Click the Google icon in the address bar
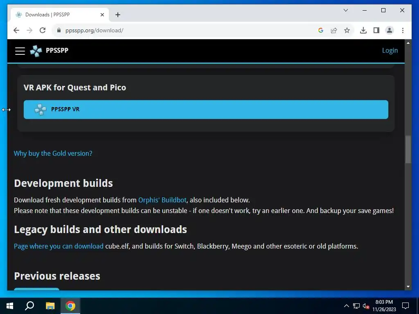Viewport: 419px width, 314px height. 321,30
